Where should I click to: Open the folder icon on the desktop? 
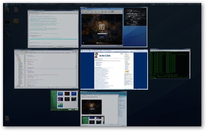pos(7,10)
